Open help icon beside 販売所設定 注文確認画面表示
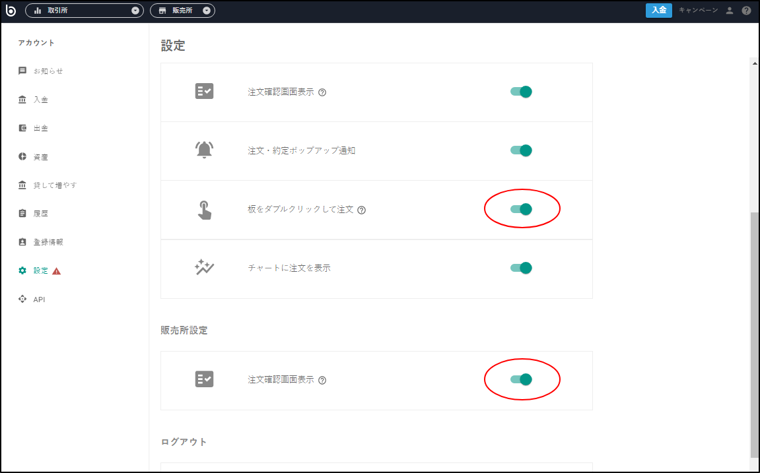The image size is (760, 473). (x=322, y=381)
